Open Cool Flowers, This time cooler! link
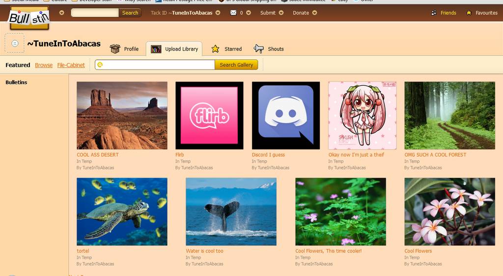The image size is (503, 276). click(329, 251)
